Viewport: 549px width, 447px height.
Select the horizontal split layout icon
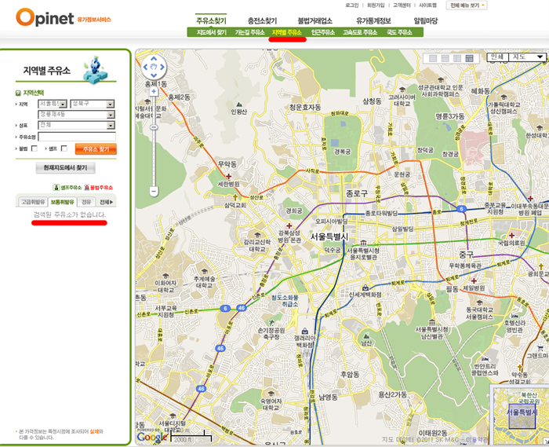click(445, 58)
